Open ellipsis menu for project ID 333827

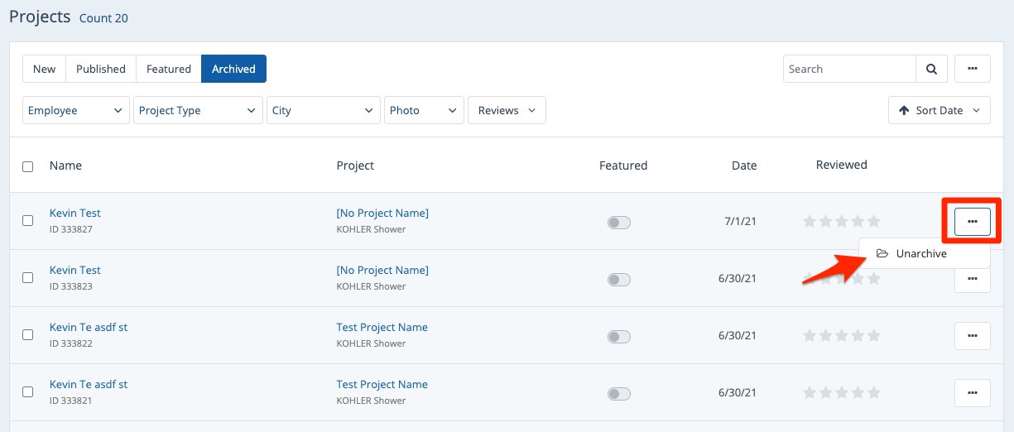coord(972,221)
